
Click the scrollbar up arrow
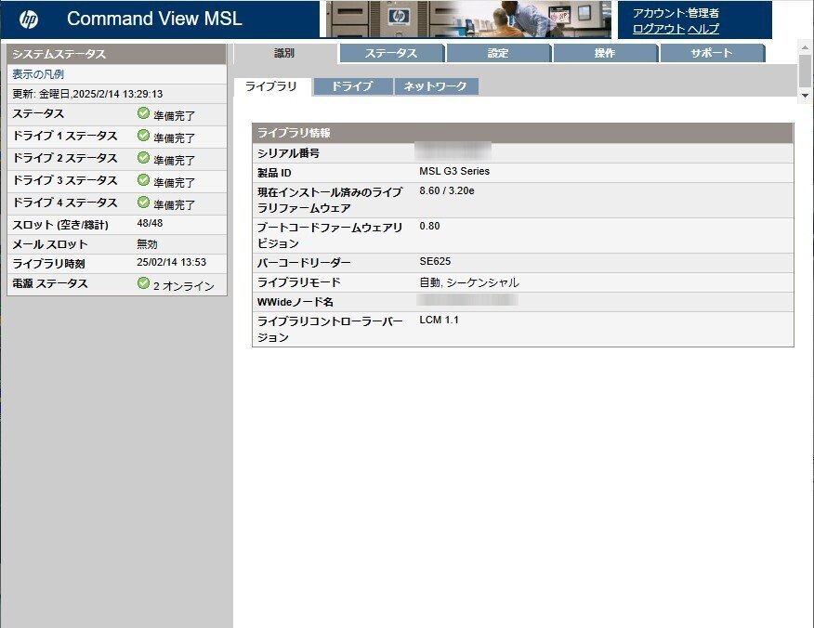point(805,47)
